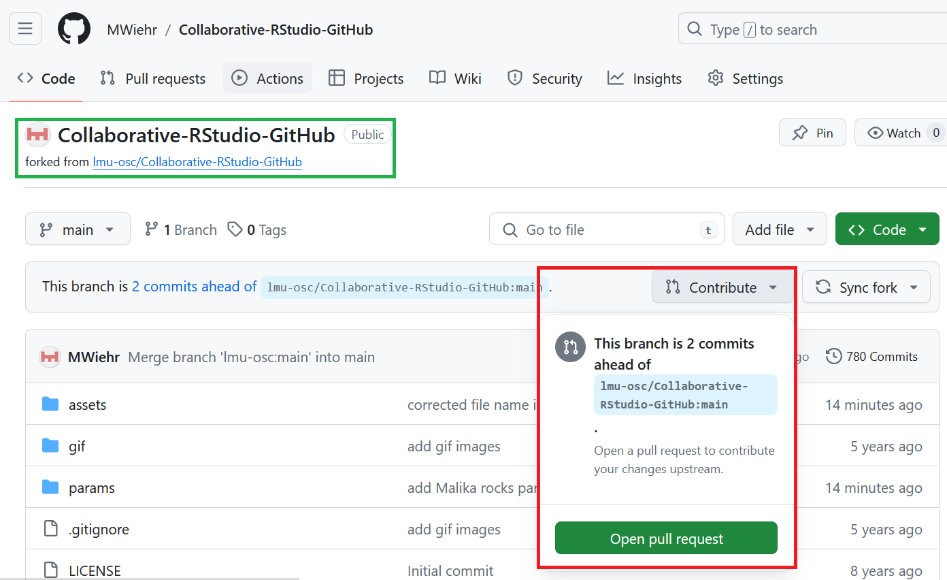Click the Go to file search field
Image resolution: width=947 pixels, height=580 pixels.
coord(605,229)
